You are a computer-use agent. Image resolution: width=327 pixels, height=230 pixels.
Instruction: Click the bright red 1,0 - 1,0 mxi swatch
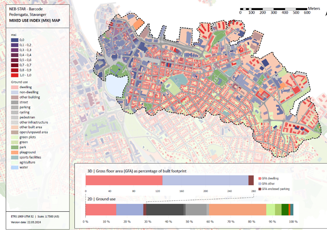[15, 75]
